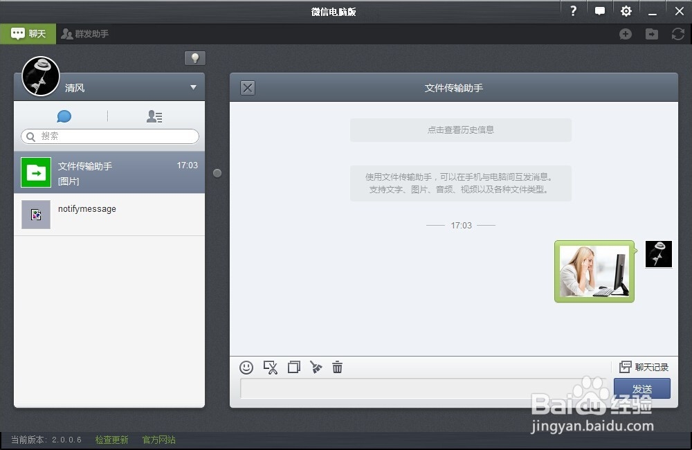Sync messages with the refresh icon
692x450 pixels.
coord(677,34)
